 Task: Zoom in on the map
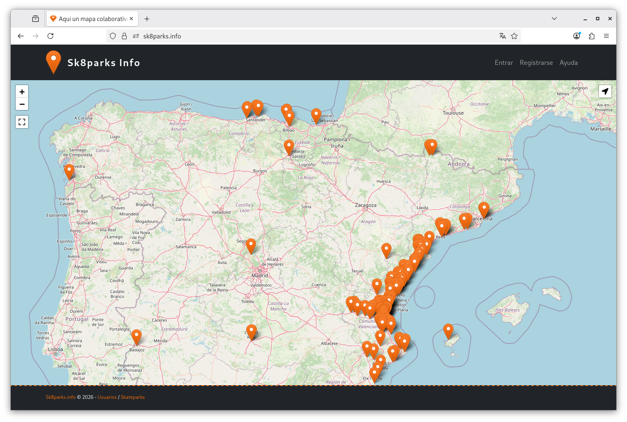pos(22,92)
